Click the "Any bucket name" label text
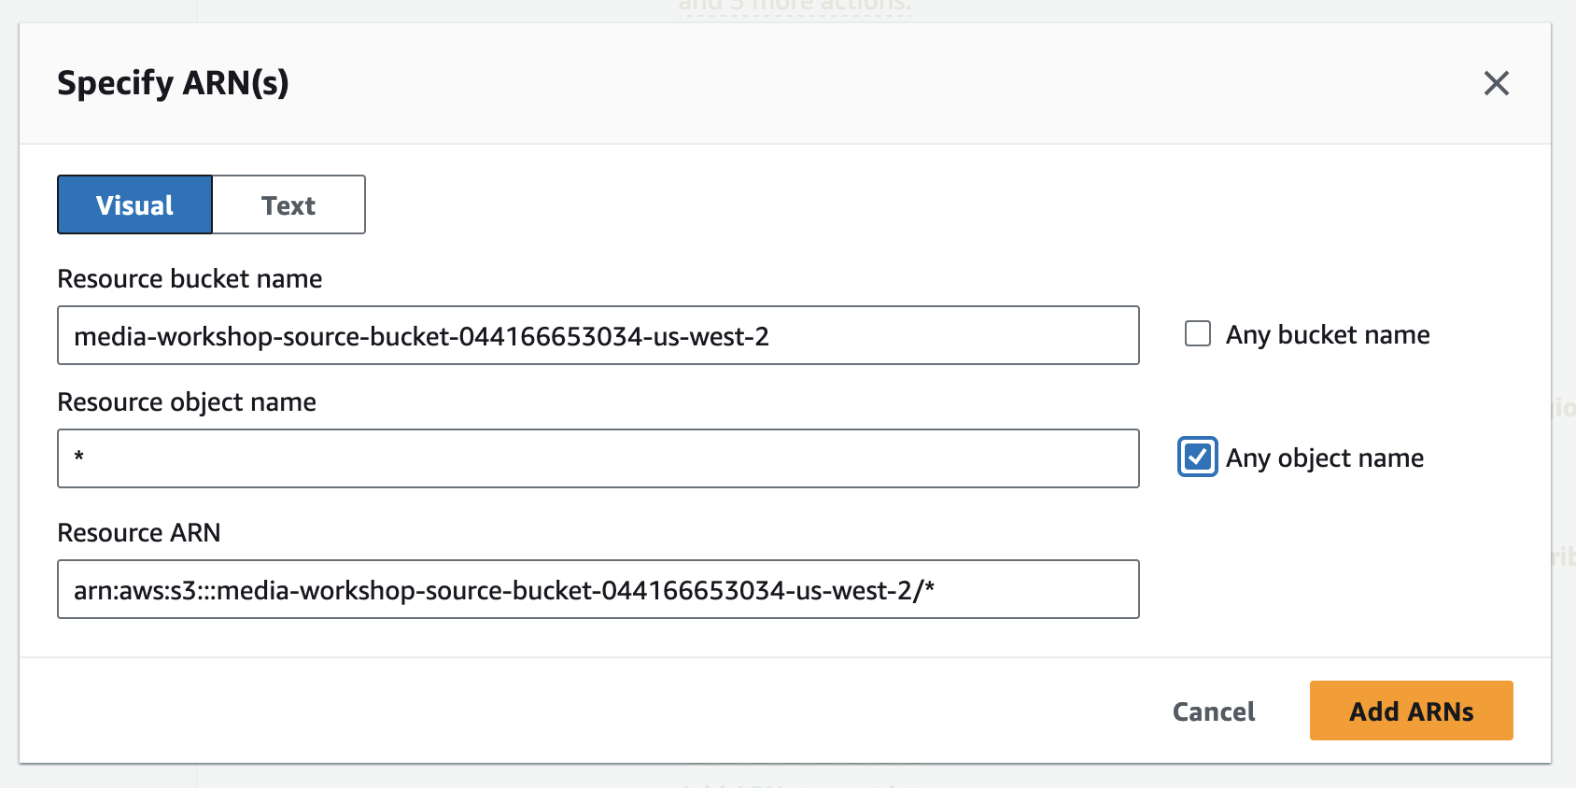This screenshot has height=788, width=1576. (1327, 334)
